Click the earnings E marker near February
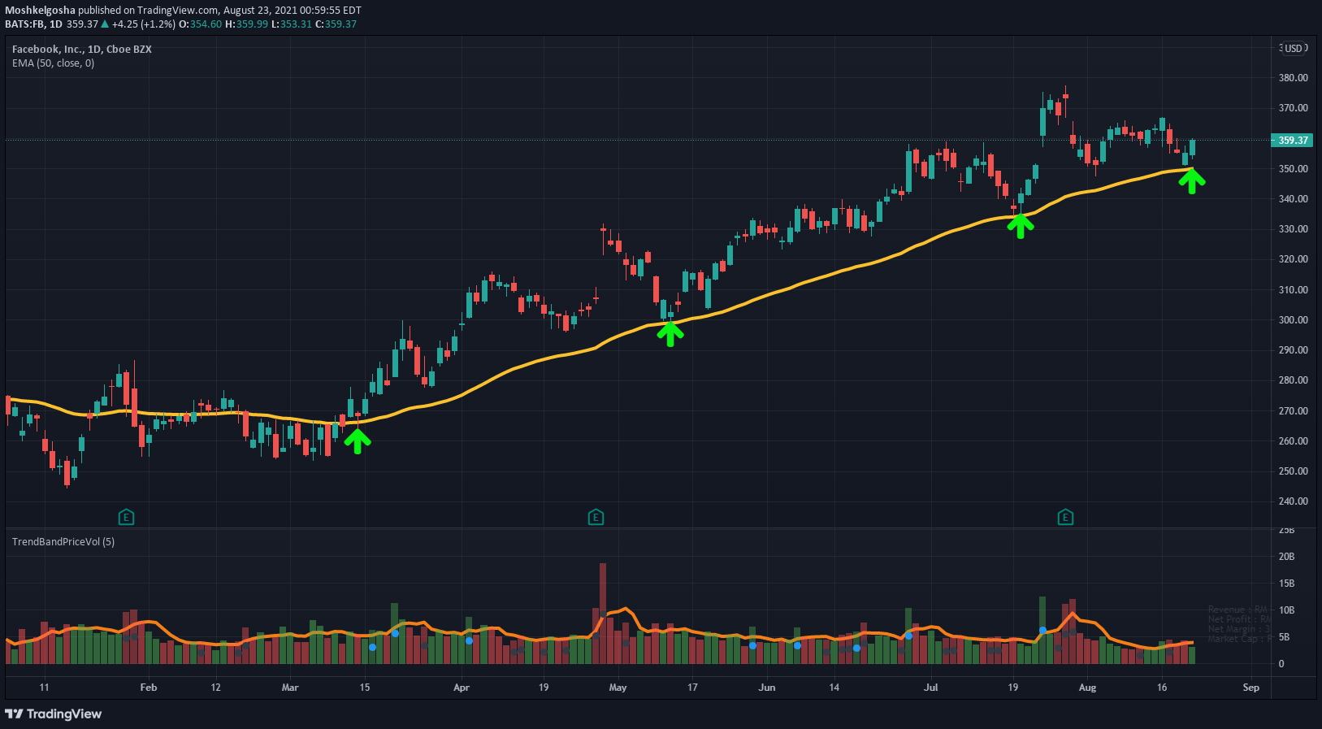The width and height of the screenshot is (1322, 729). (x=126, y=517)
